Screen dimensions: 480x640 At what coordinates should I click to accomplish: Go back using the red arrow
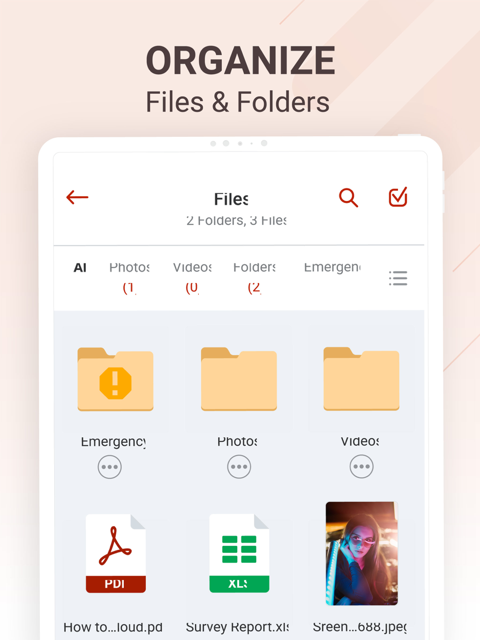tap(77, 197)
